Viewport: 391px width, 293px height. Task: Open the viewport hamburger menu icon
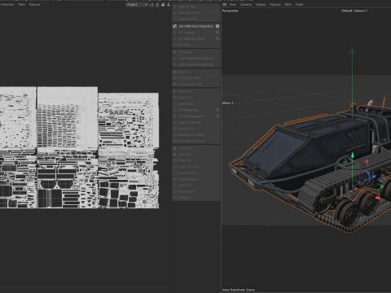click(x=224, y=5)
